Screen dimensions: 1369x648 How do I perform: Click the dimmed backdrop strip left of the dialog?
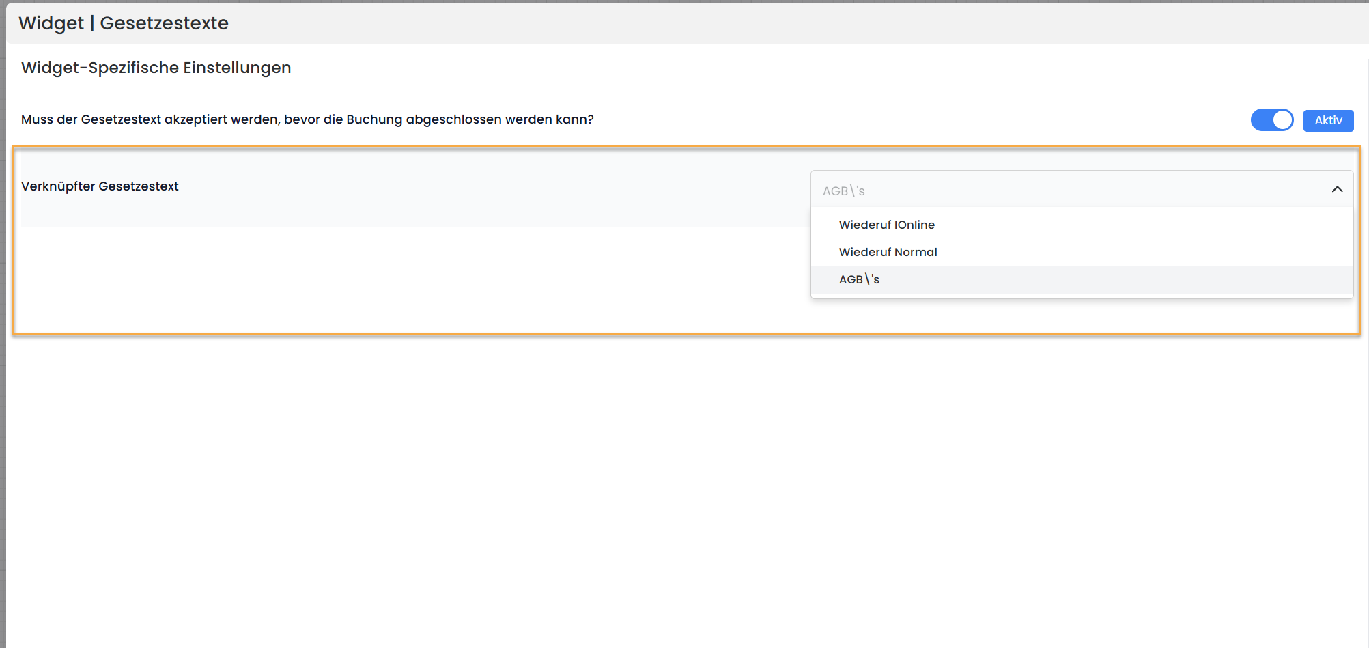(3, 341)
